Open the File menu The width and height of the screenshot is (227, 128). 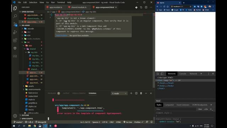click(19, 2)
